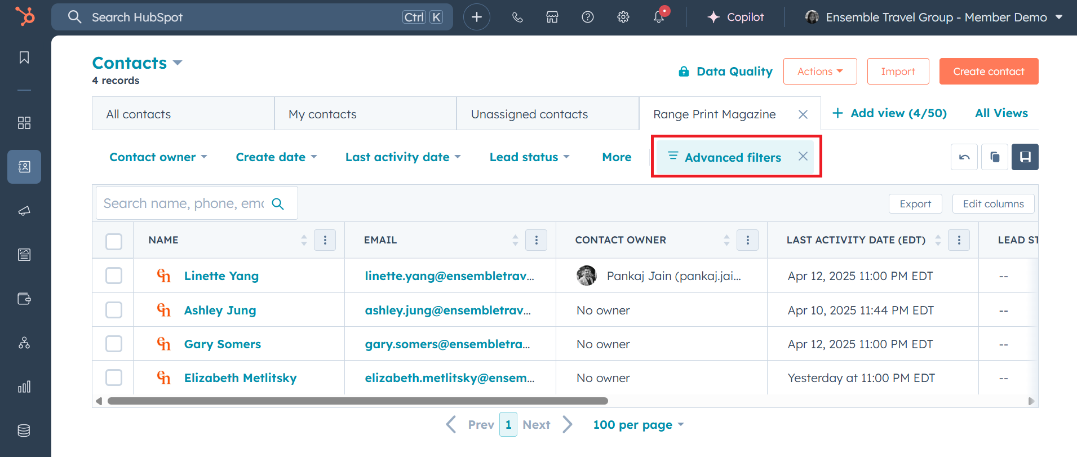Screen dimensions: 1077x457
Task: Click Add view (4/50)
Action: (890, 113)
